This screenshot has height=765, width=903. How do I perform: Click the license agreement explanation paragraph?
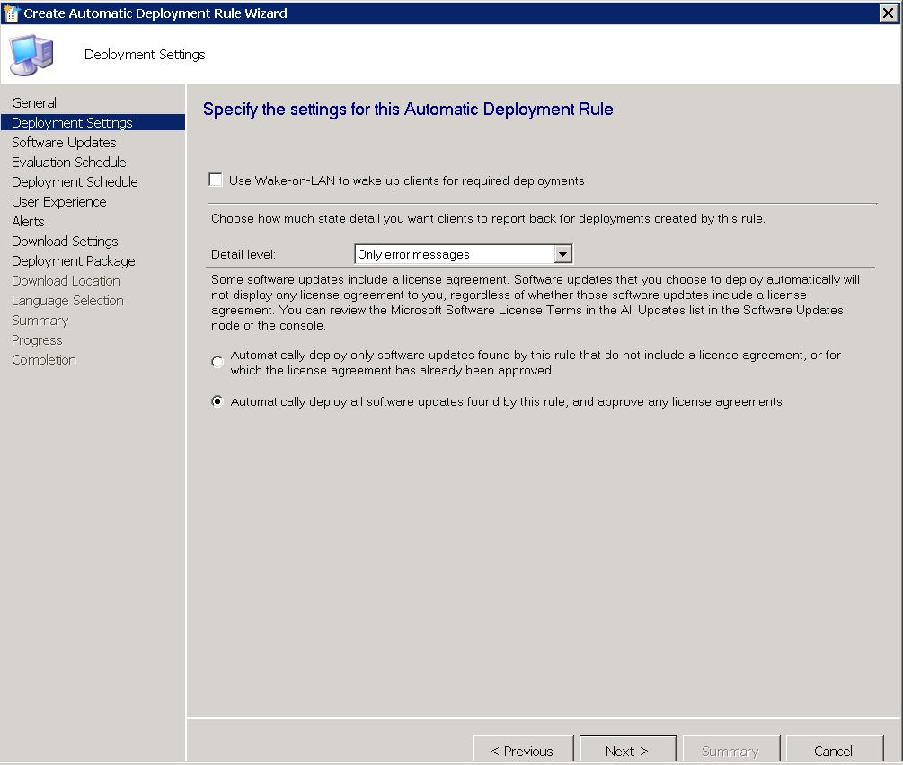coord(535,303)
